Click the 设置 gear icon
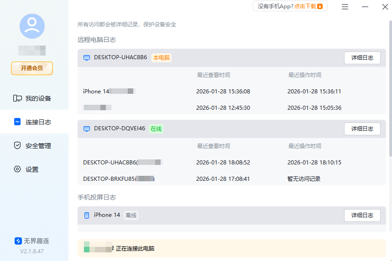Viewport: 392px width, 261px height. click(17, 169)
